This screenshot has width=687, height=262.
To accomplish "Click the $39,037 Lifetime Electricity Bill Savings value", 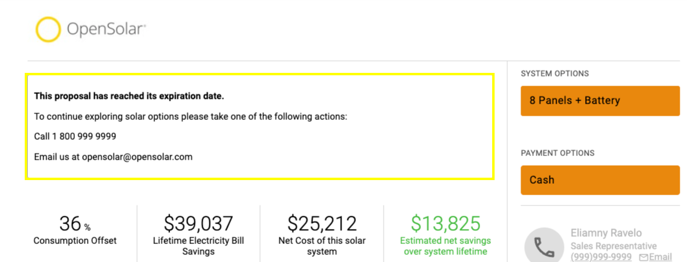I will [198, 223].
